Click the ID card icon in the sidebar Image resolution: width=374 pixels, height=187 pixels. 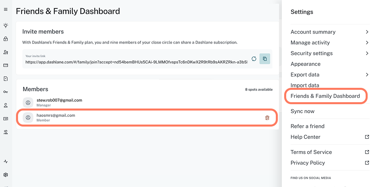(6, 119)
